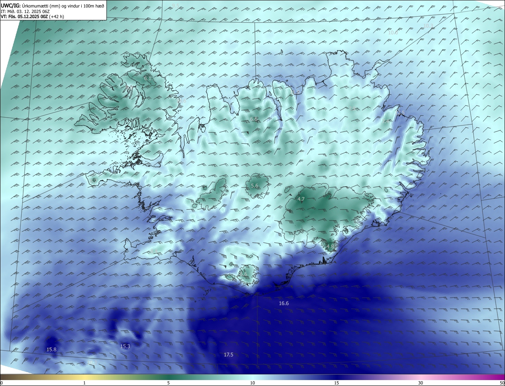Click the 5 tick label on the color scale
The width and height of the screenshot is (505, 386).
point(168,383)
